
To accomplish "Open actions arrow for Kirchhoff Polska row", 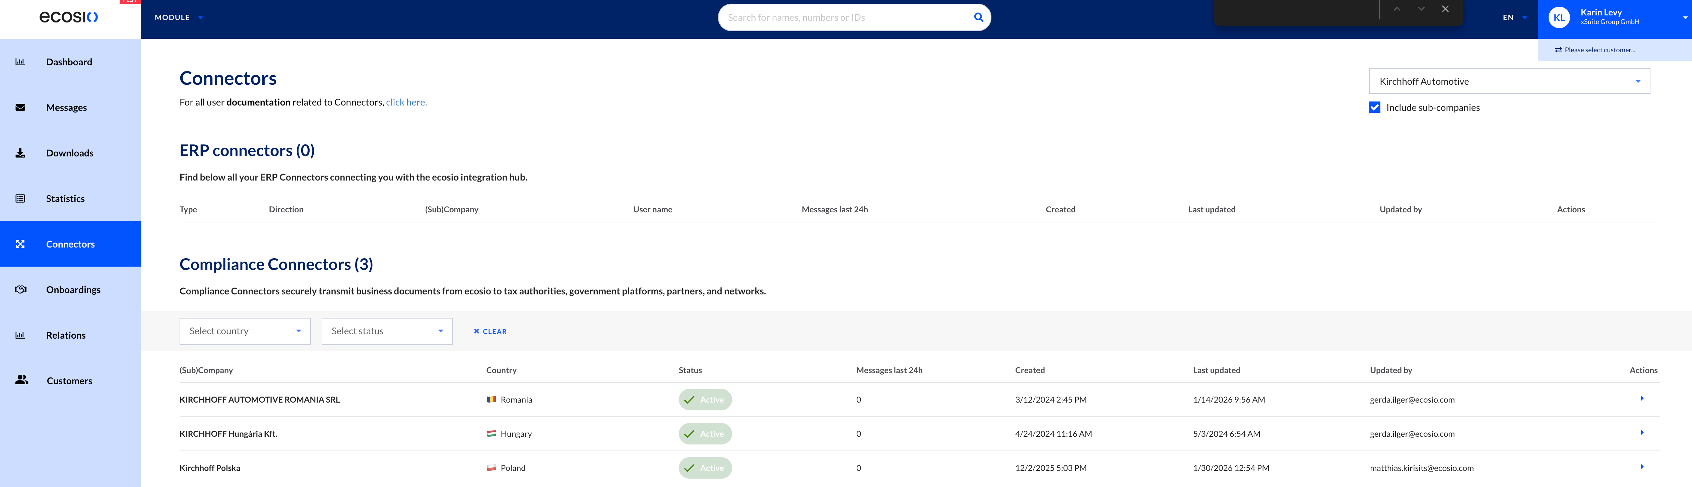I will (1641, 467).
